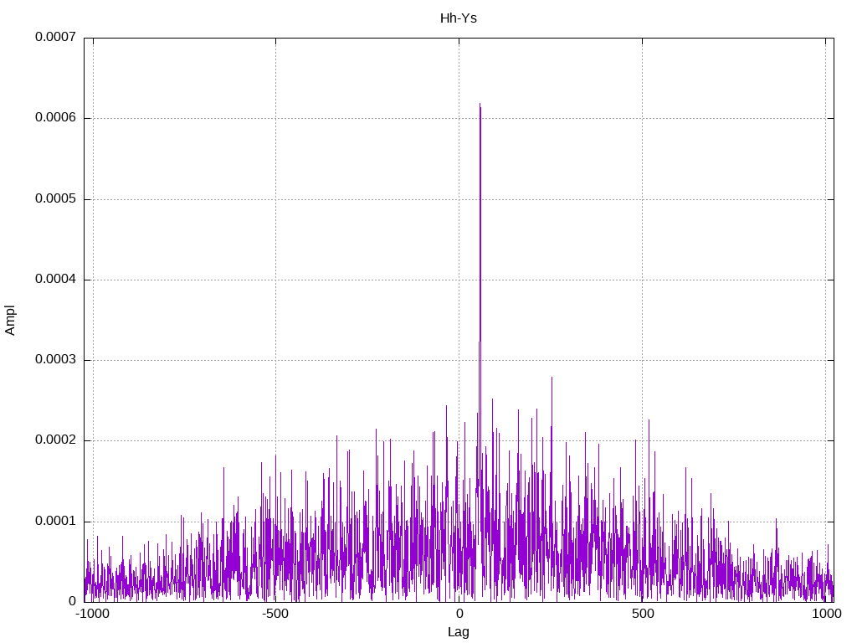Screen dimensions: 857x643
Task: Click the X-axis label Lag
Action: click(458, 632)
